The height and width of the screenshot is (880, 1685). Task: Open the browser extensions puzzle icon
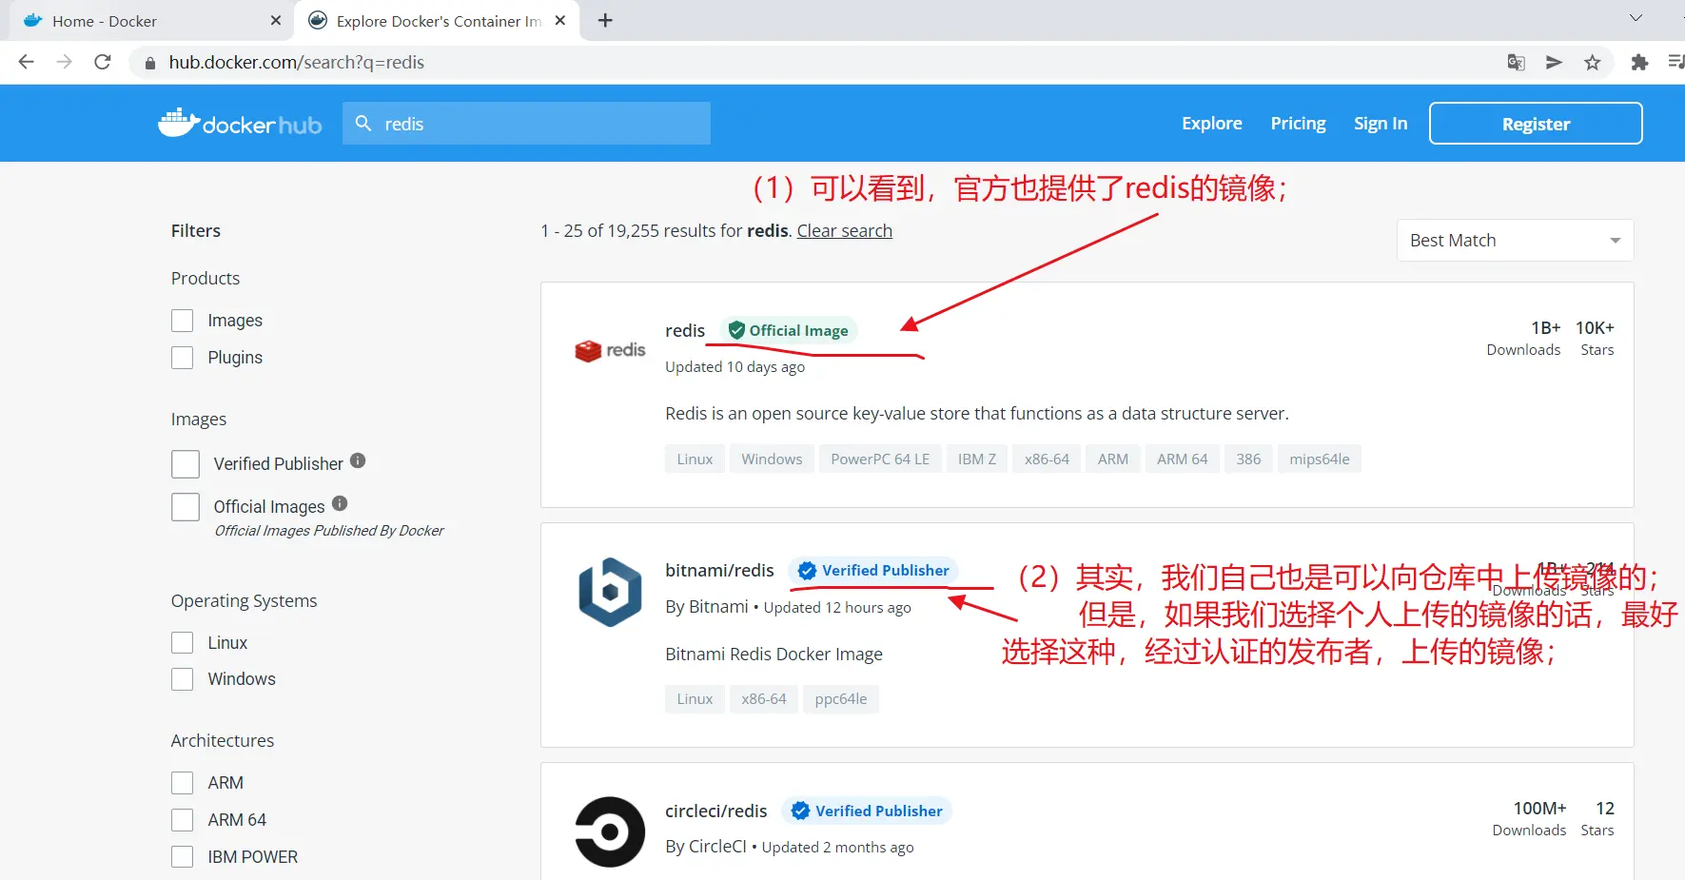click(x=1639, y=63)
